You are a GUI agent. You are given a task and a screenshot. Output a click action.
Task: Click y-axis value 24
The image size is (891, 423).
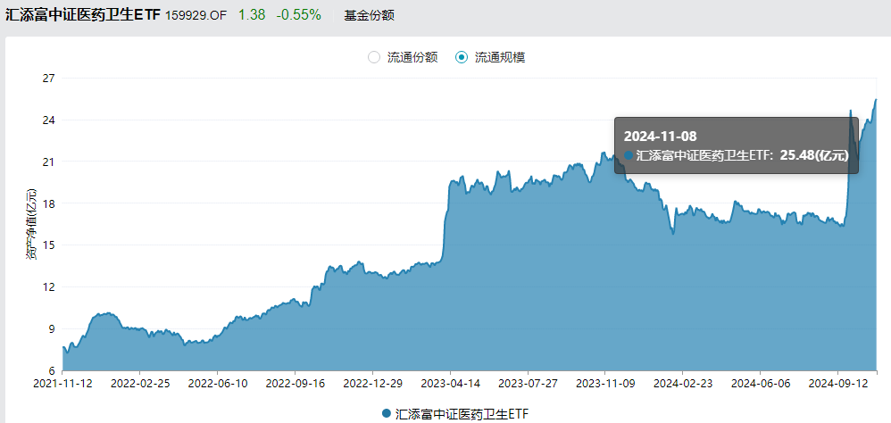47,120
